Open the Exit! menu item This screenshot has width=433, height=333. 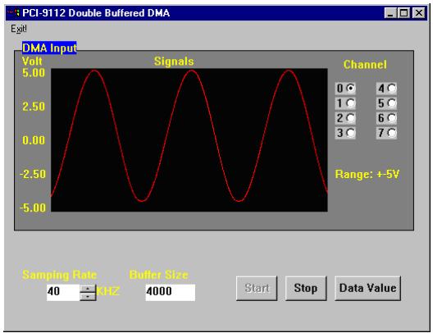click(19, 29)
